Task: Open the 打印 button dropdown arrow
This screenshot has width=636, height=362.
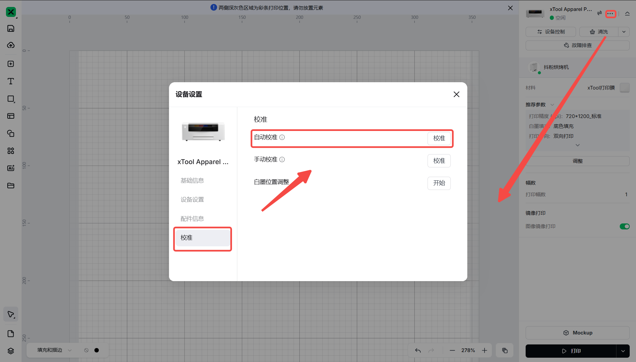Action: click(623, 351)
